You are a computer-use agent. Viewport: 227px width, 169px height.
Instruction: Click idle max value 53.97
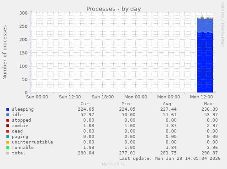[x=211, y=115]
